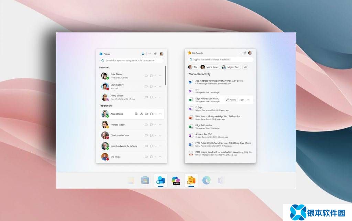Open chat with Mark Slattery
Screen dimensions: 352x221
[152, 86]
